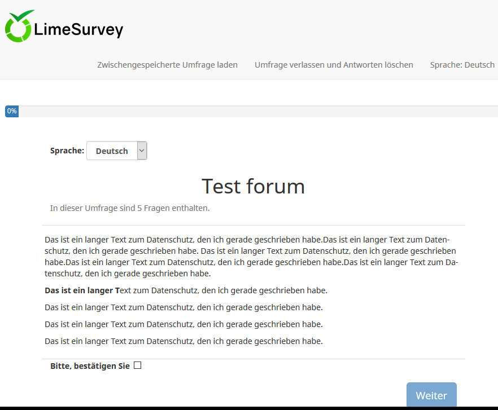Click the divider line above the confirmation checkbox
Screen dimensions: 498x410
coord(253,359)
